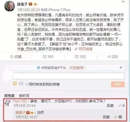The image size is (130, 122).
Task: Submit with the 评论 button
Action: 118,84
